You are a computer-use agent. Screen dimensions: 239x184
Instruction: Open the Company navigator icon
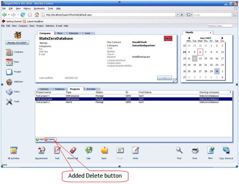pyautogui.click(x=9, y=52)
